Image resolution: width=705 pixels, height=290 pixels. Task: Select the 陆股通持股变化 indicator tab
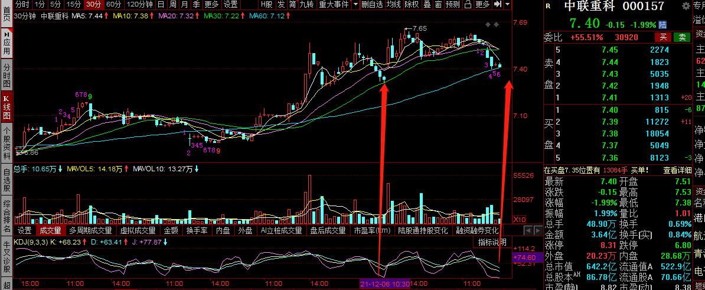tap(423, 231)
